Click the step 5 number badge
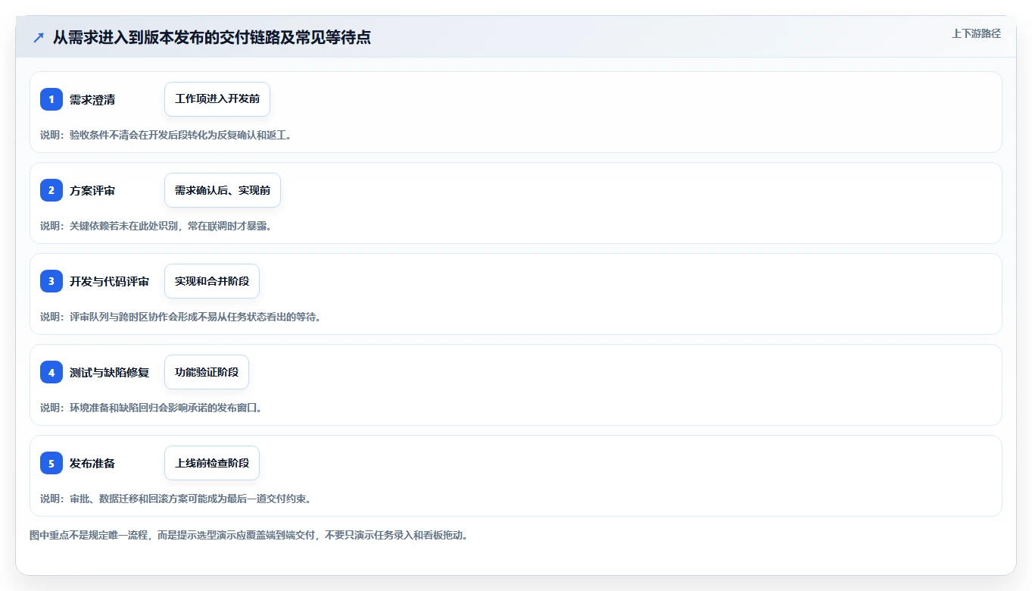Image resolution: width=1032 pixels, height=591 pixels. [x=51, y=463]
